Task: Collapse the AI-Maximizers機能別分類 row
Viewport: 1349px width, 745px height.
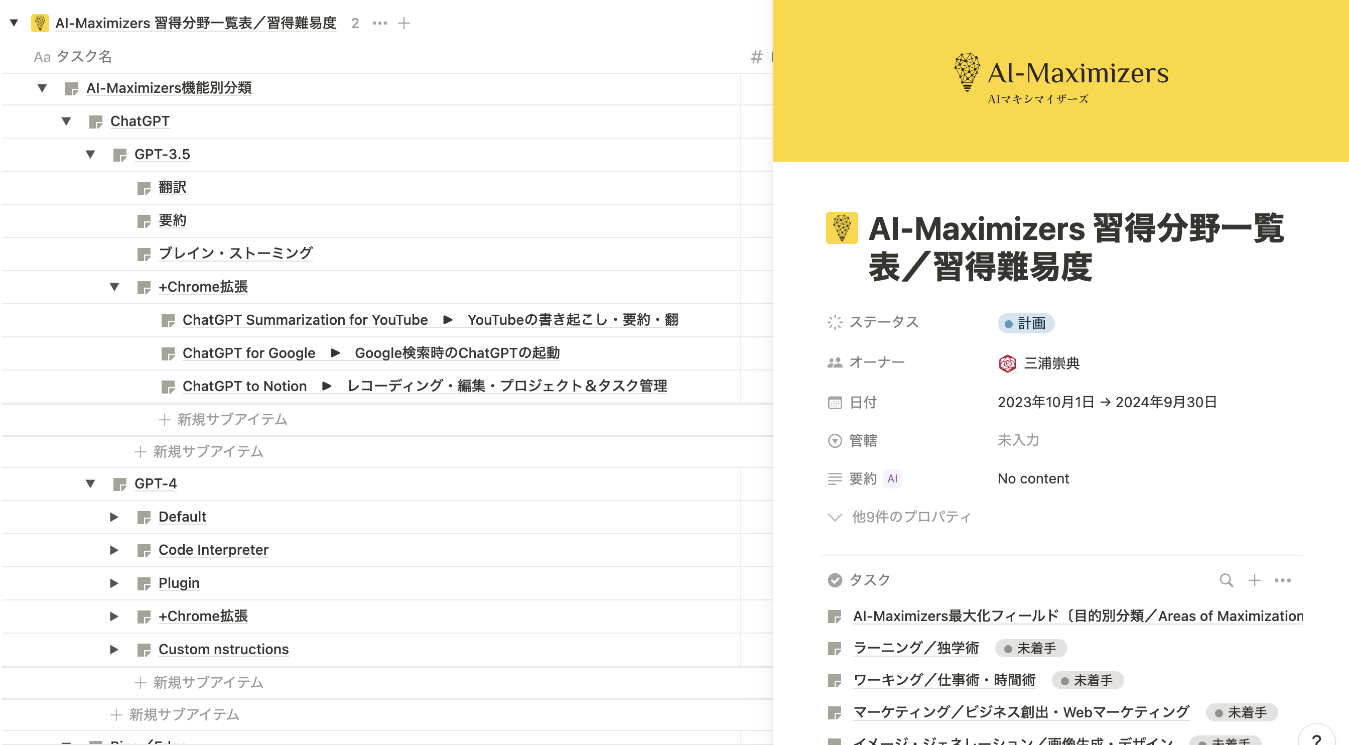Action: tap(43, 88)
